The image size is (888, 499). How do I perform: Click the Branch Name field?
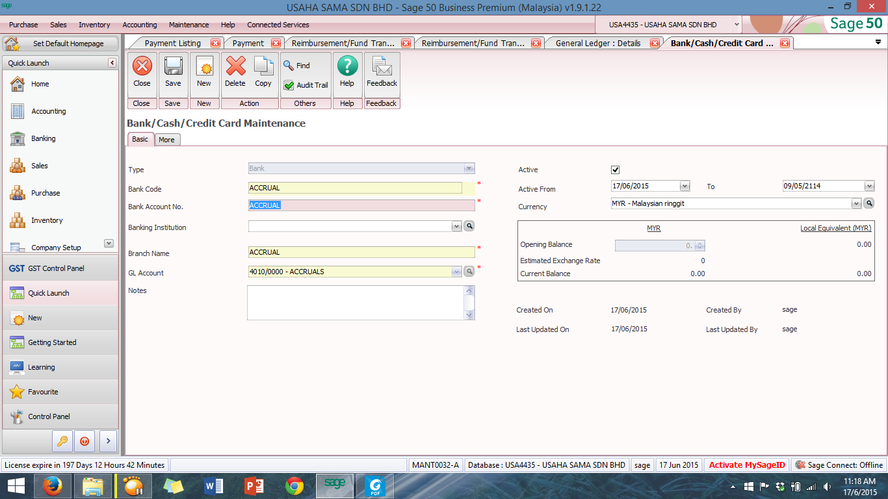[x=361, y=252]
